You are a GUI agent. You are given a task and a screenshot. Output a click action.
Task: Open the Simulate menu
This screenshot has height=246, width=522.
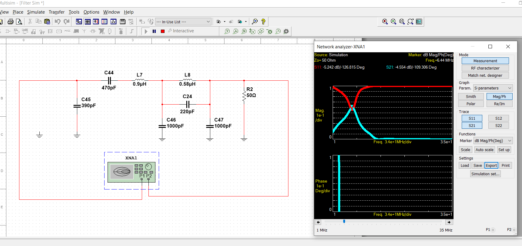(x=36, y=12)
